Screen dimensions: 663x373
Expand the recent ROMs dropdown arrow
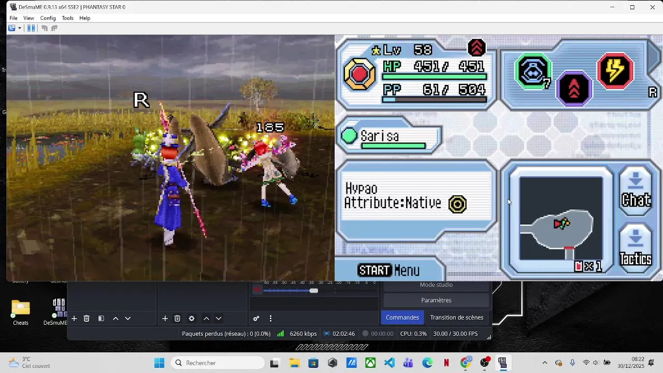point(20,28)
